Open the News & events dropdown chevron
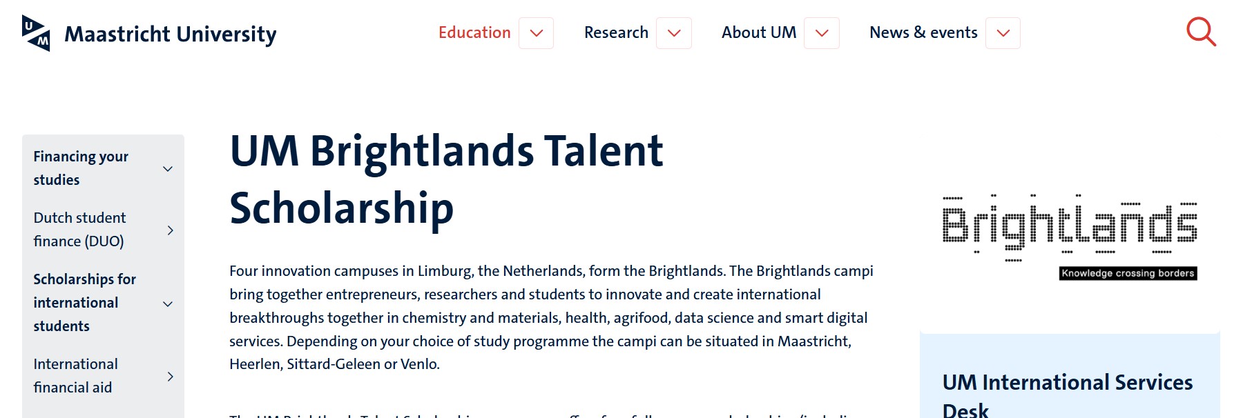This screenshot has height=418, width=1252. point(1003,33)
